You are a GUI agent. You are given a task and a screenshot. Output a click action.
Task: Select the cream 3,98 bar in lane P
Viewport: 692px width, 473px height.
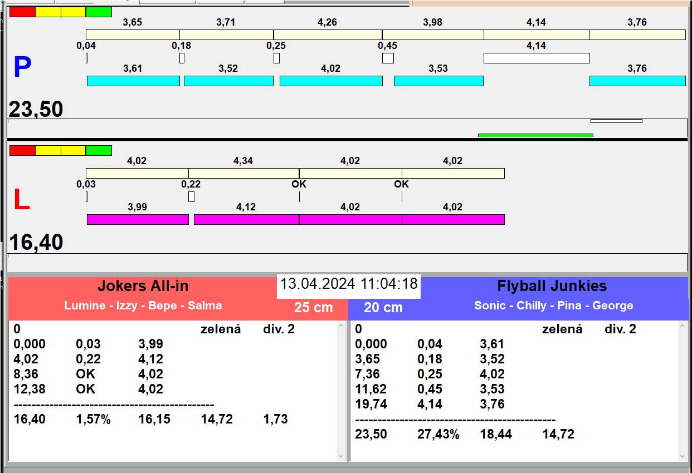[433, 35]
